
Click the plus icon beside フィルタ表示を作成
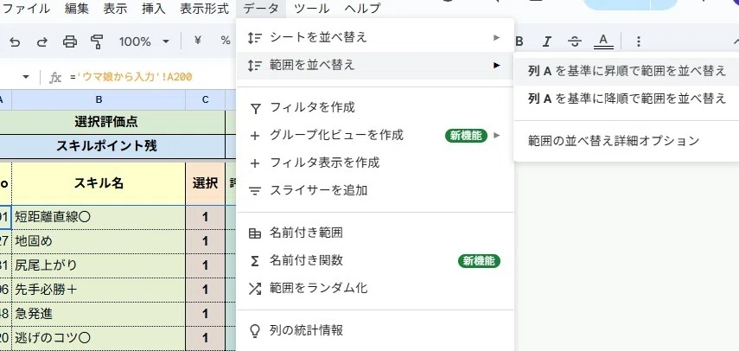click(x=254, y=163)
